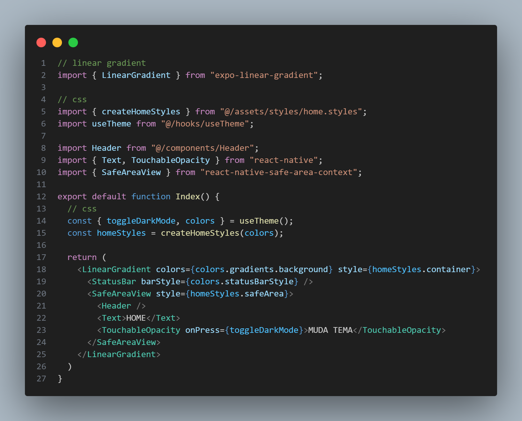Viewport: 522px width, 421px height.
Task: Click the red close window dot
Action: point(41,42)
